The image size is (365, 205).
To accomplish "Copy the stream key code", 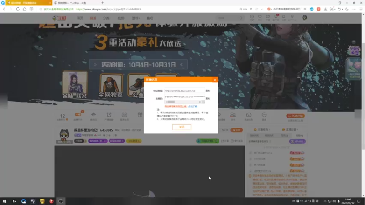I will pyautogui.click(x=208, y=98).
